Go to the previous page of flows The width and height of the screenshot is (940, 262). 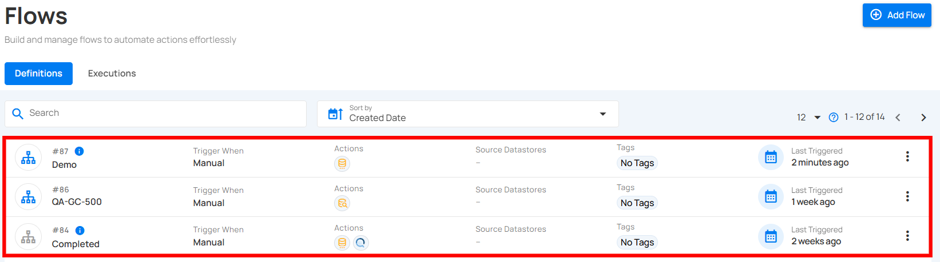(x=898, y=118)
